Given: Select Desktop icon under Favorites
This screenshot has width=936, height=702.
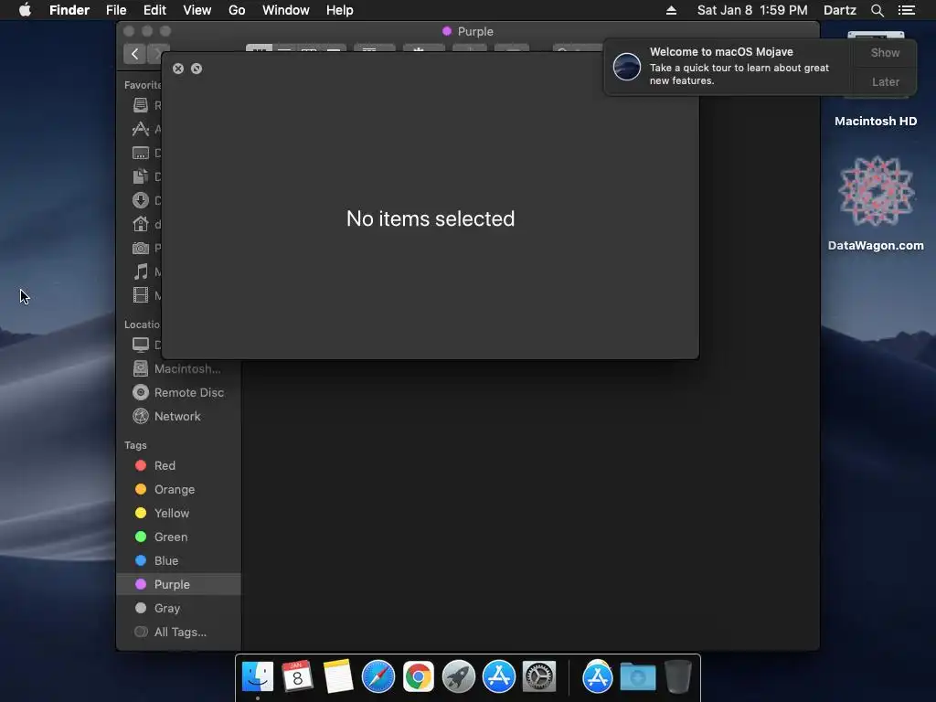Looking at the screenshot, I should pos(140,153).
